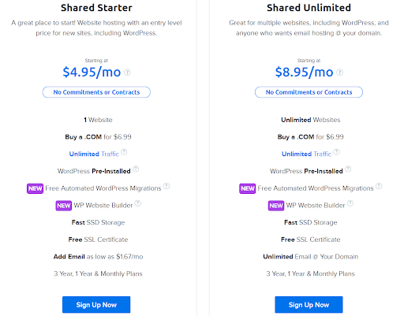Show WordPress Pre-Installed info in Shared Starter
Screen dimensions: 404x316
(x=136, y=169)
